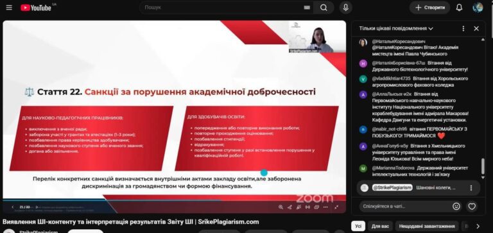Open the account avatar menu
The image size is (493, 233).
[x=478, y=8]
